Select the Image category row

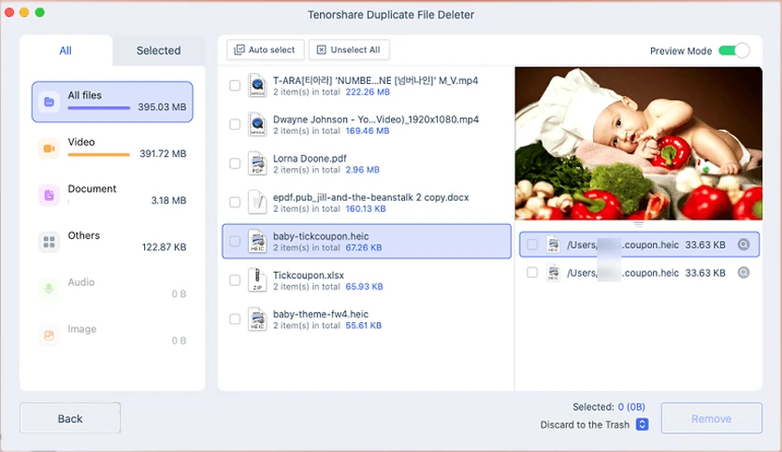click(112, 335)
